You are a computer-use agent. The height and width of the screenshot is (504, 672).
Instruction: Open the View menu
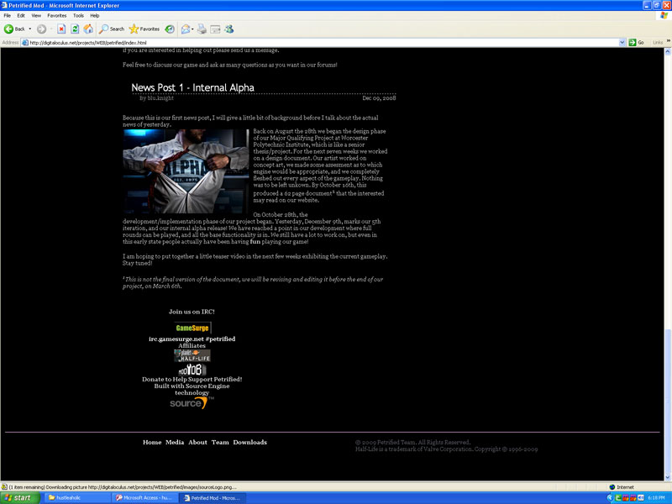point(36,15)
